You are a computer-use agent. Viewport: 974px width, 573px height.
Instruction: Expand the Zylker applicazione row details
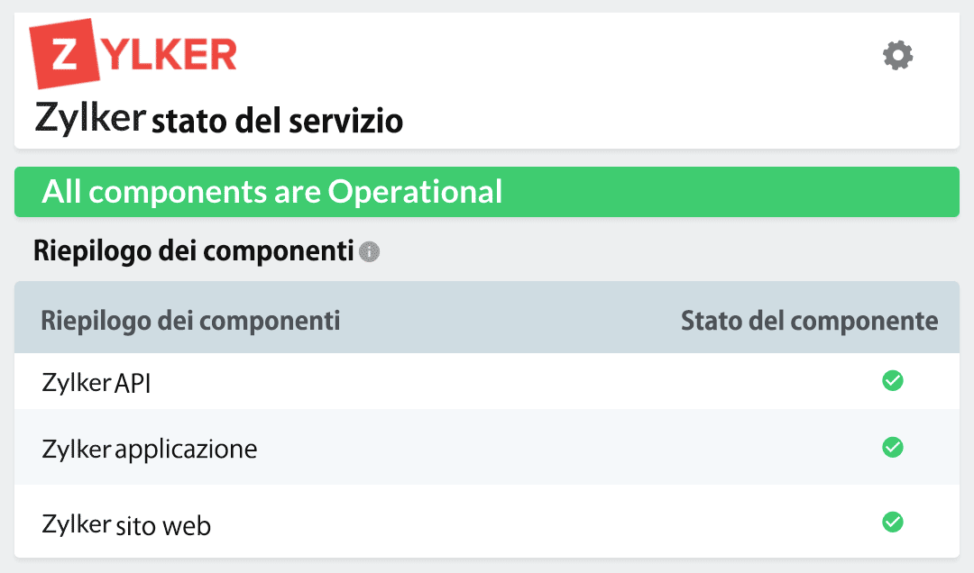pos(149,448)
